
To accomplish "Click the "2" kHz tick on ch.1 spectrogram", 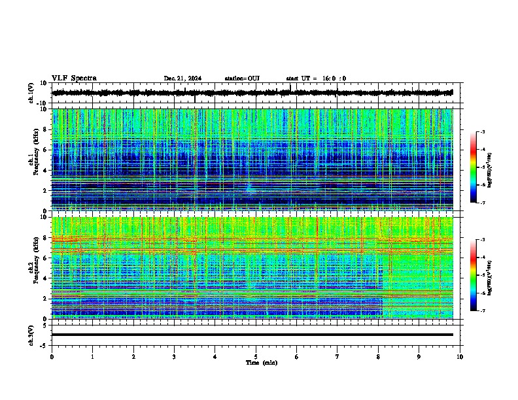I will (x=46, y=190).
